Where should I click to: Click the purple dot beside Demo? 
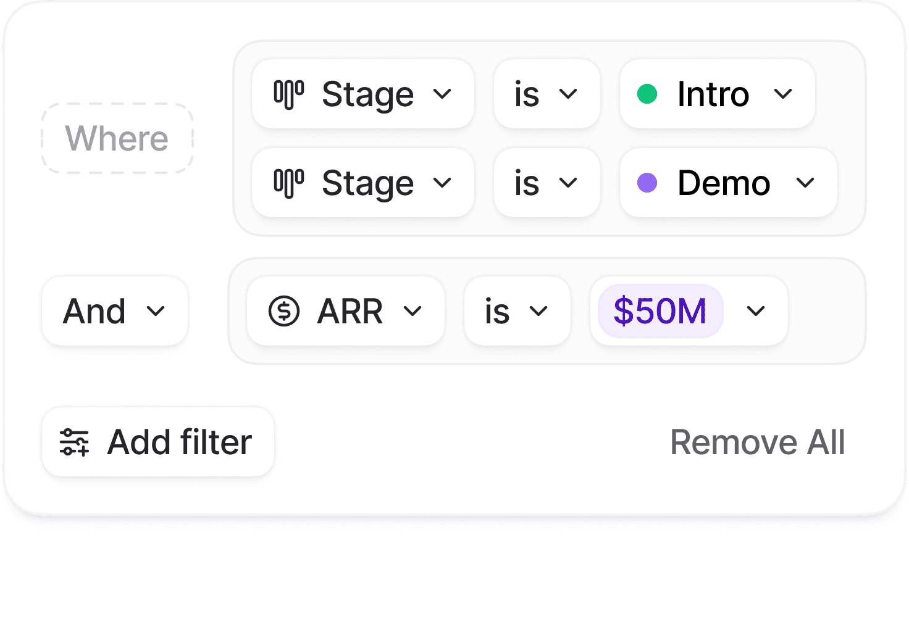click(647, 183)
